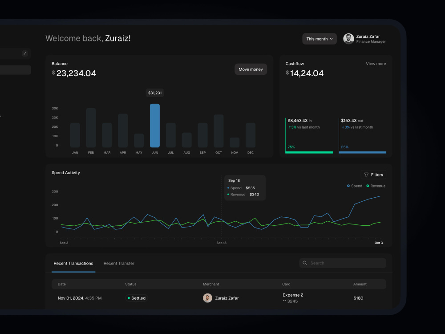
Task: Switch to Recent Transactions tab
Action: (73, 263)
